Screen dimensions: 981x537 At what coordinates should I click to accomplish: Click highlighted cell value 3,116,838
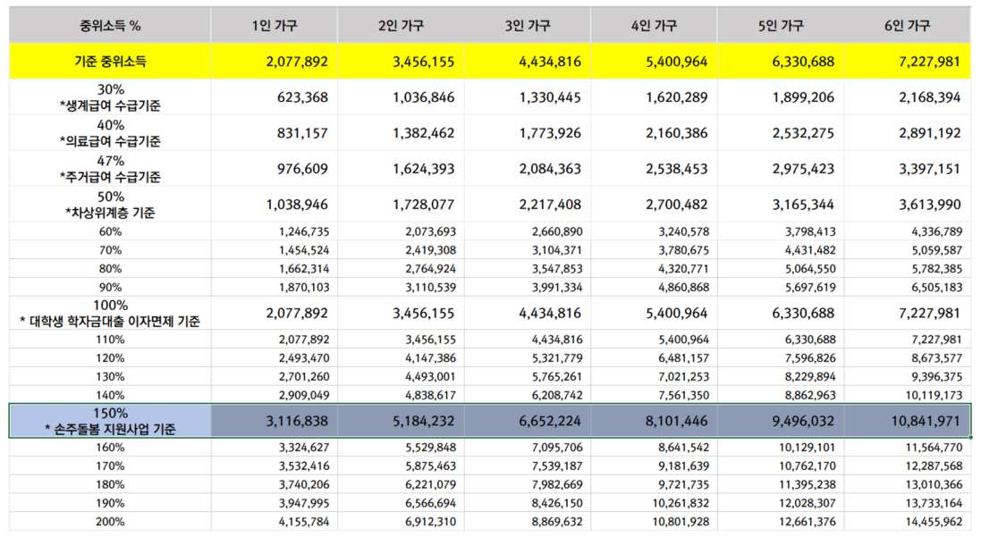[297, 422]
